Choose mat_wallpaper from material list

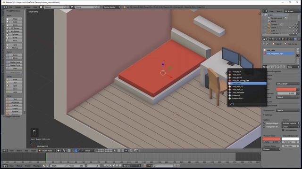pos(247,92)
